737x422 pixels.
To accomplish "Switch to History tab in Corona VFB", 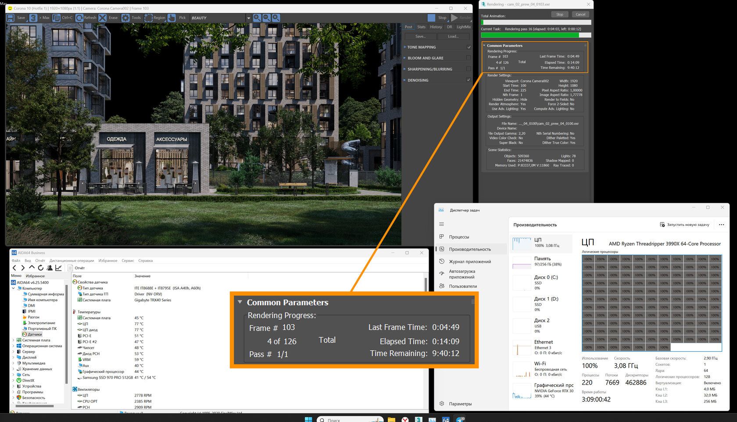I will pyautogui.click(x=436, y=27).
